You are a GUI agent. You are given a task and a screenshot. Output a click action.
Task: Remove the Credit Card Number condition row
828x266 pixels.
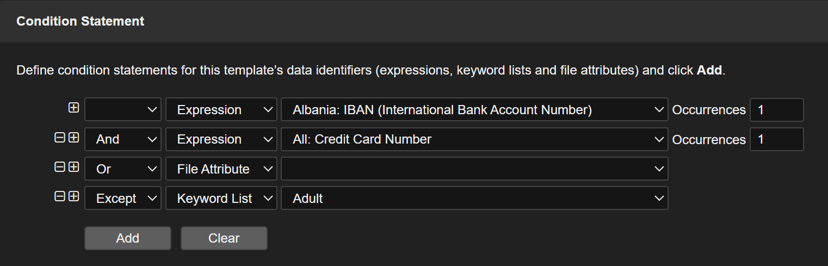point(60,138)
